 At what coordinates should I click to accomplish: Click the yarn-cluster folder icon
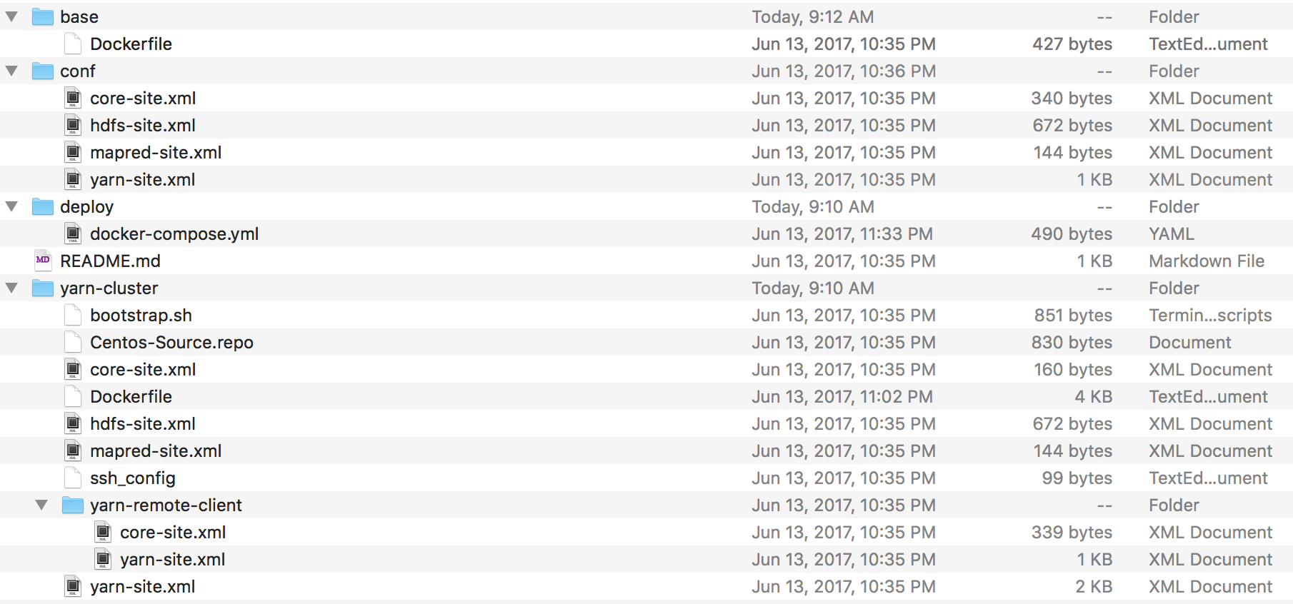tap(43, 288)
